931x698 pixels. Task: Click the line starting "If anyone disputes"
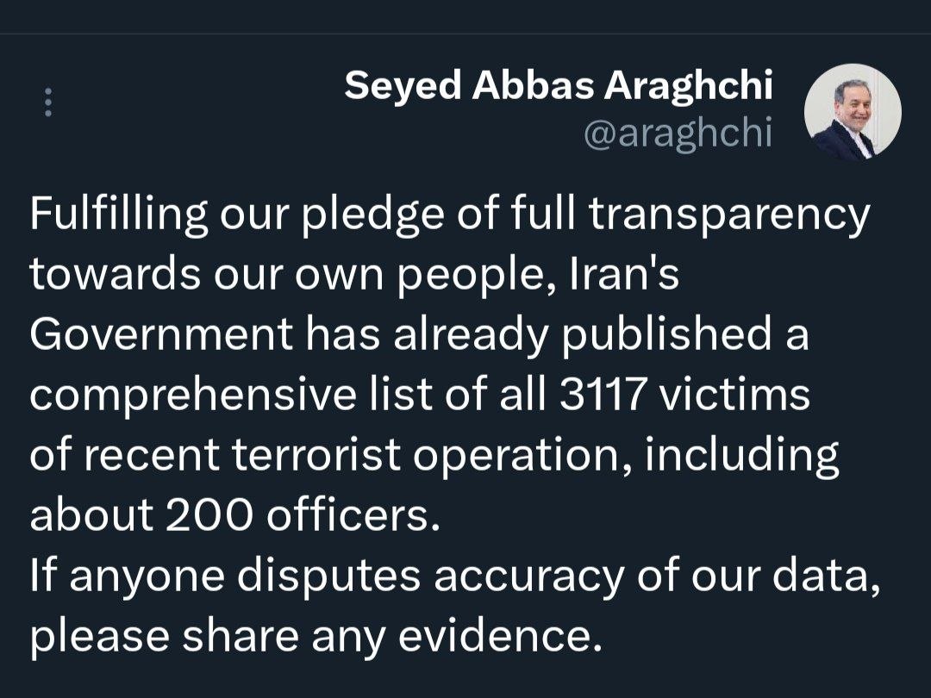tap(455, 576)
